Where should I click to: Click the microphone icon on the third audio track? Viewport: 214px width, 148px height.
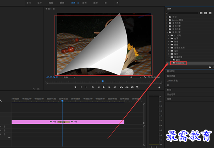coord(5,134)
